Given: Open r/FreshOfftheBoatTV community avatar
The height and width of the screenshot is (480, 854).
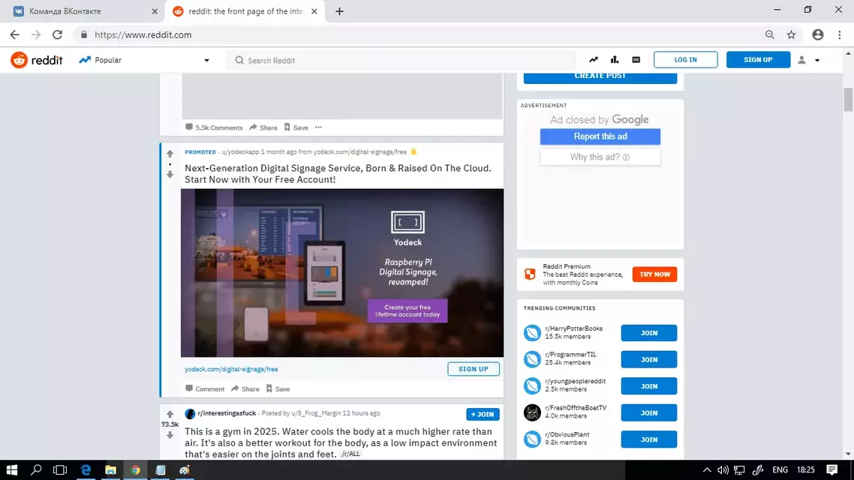Looking at the screenshot, I should pos(532,412).
